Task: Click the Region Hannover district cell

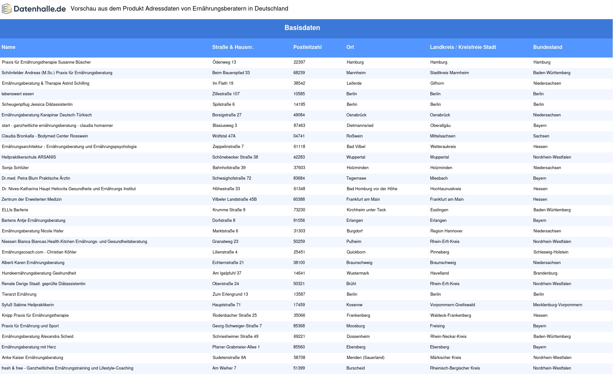Action: [446, 231]
